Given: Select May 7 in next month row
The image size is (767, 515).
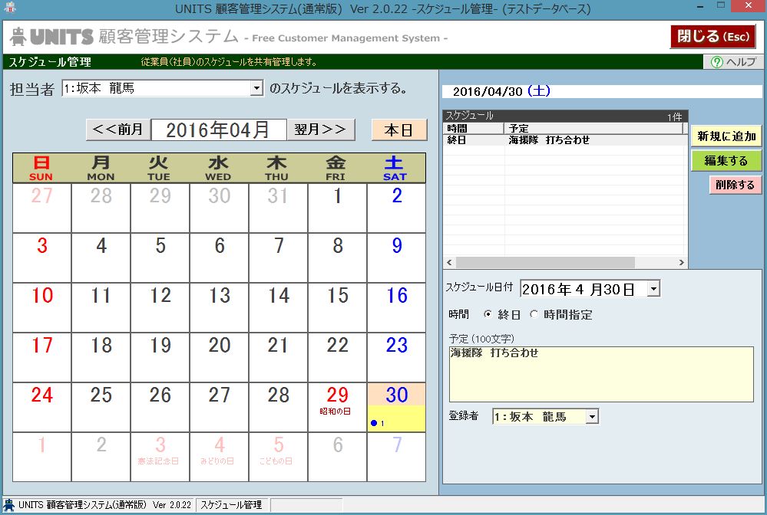Looking at the screenshot, I should [397, 457].
